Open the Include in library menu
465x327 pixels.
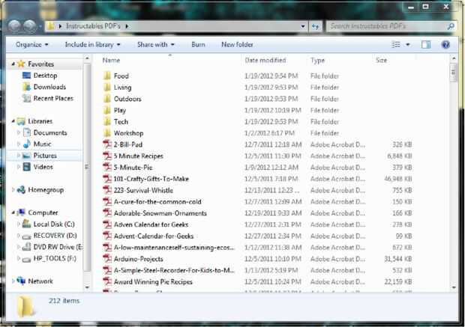coord(92,45)
